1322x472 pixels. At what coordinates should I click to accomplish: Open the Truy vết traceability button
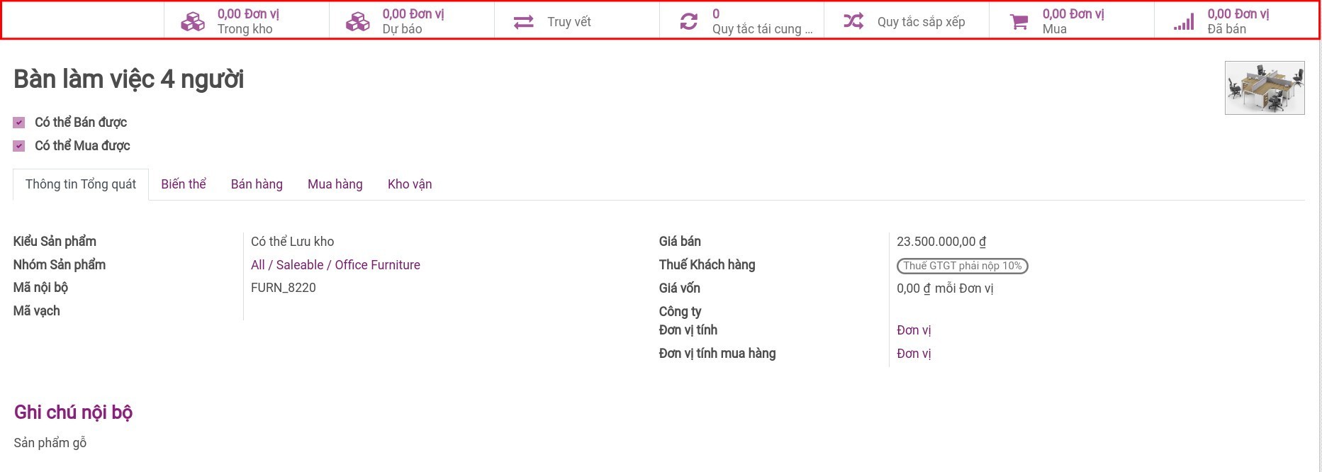coord(577,21)
